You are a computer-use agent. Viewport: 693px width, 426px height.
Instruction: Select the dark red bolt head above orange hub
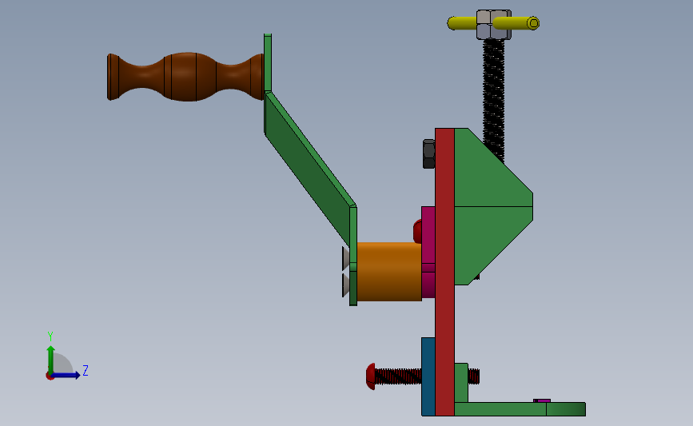(x=417, y=231)
